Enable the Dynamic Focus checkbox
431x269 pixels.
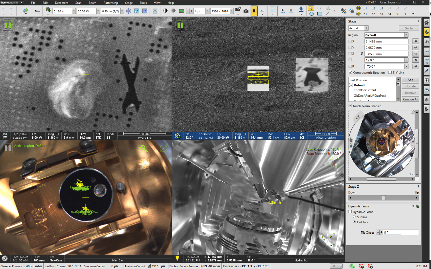(350, 212)
